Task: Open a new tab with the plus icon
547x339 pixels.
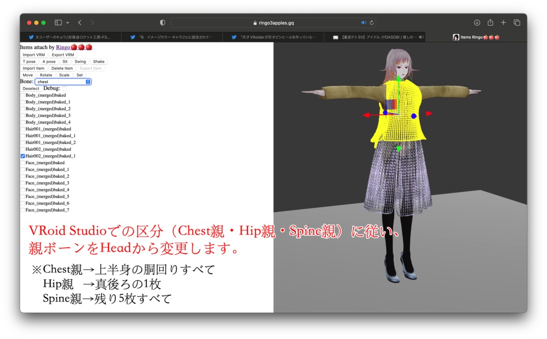Action: 503,22
